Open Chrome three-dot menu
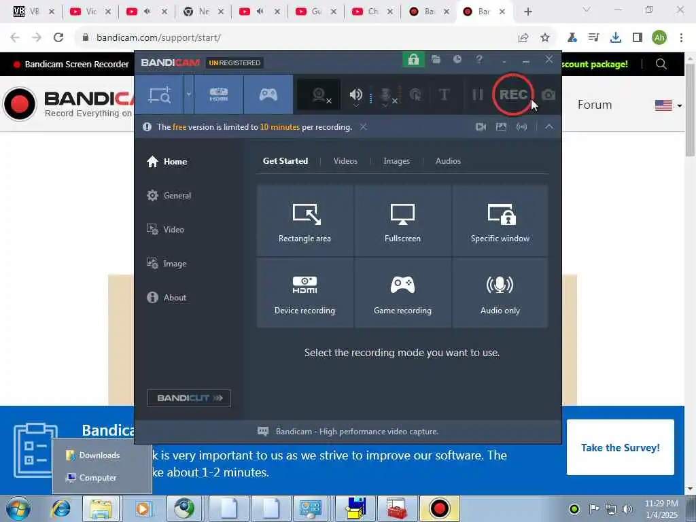The height and width of the screenshot is (522, 696). tap(681, 38)
